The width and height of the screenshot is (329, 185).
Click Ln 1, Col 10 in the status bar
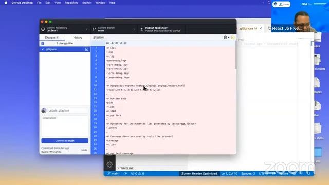tap(229, 174)
